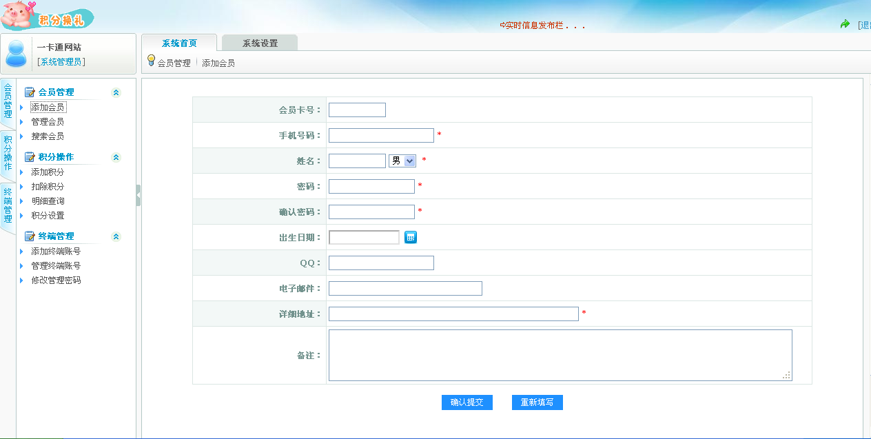Click the 一卡通网站 site name

(59, 48)
